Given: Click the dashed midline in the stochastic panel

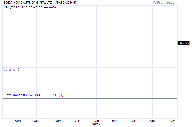Looking at the screenshot, I should 90,106.
